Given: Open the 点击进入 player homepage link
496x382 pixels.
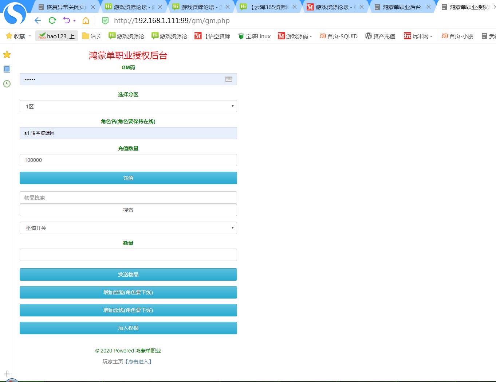Looking at the screenshot, I should (x=138, y=362).
